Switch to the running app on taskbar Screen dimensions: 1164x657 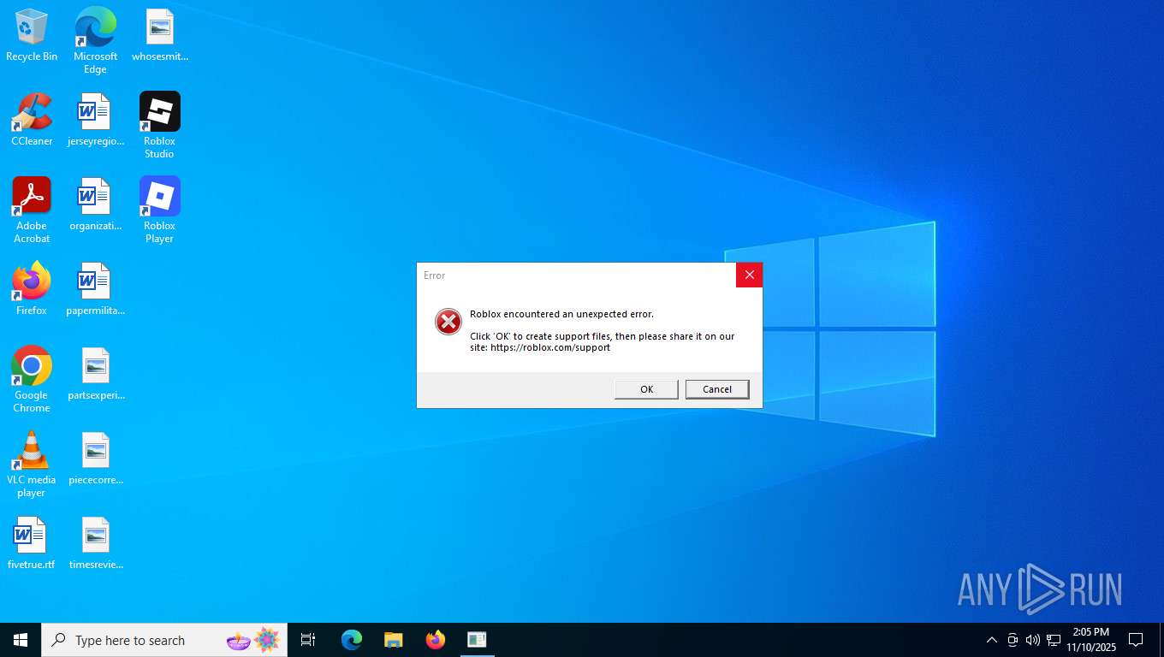pyautogui.click(x=477, y=640)
